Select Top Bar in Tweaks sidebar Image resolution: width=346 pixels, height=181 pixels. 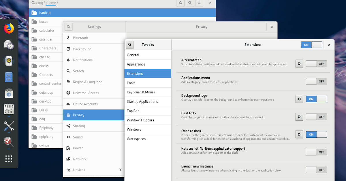click(x=148, y=111)
